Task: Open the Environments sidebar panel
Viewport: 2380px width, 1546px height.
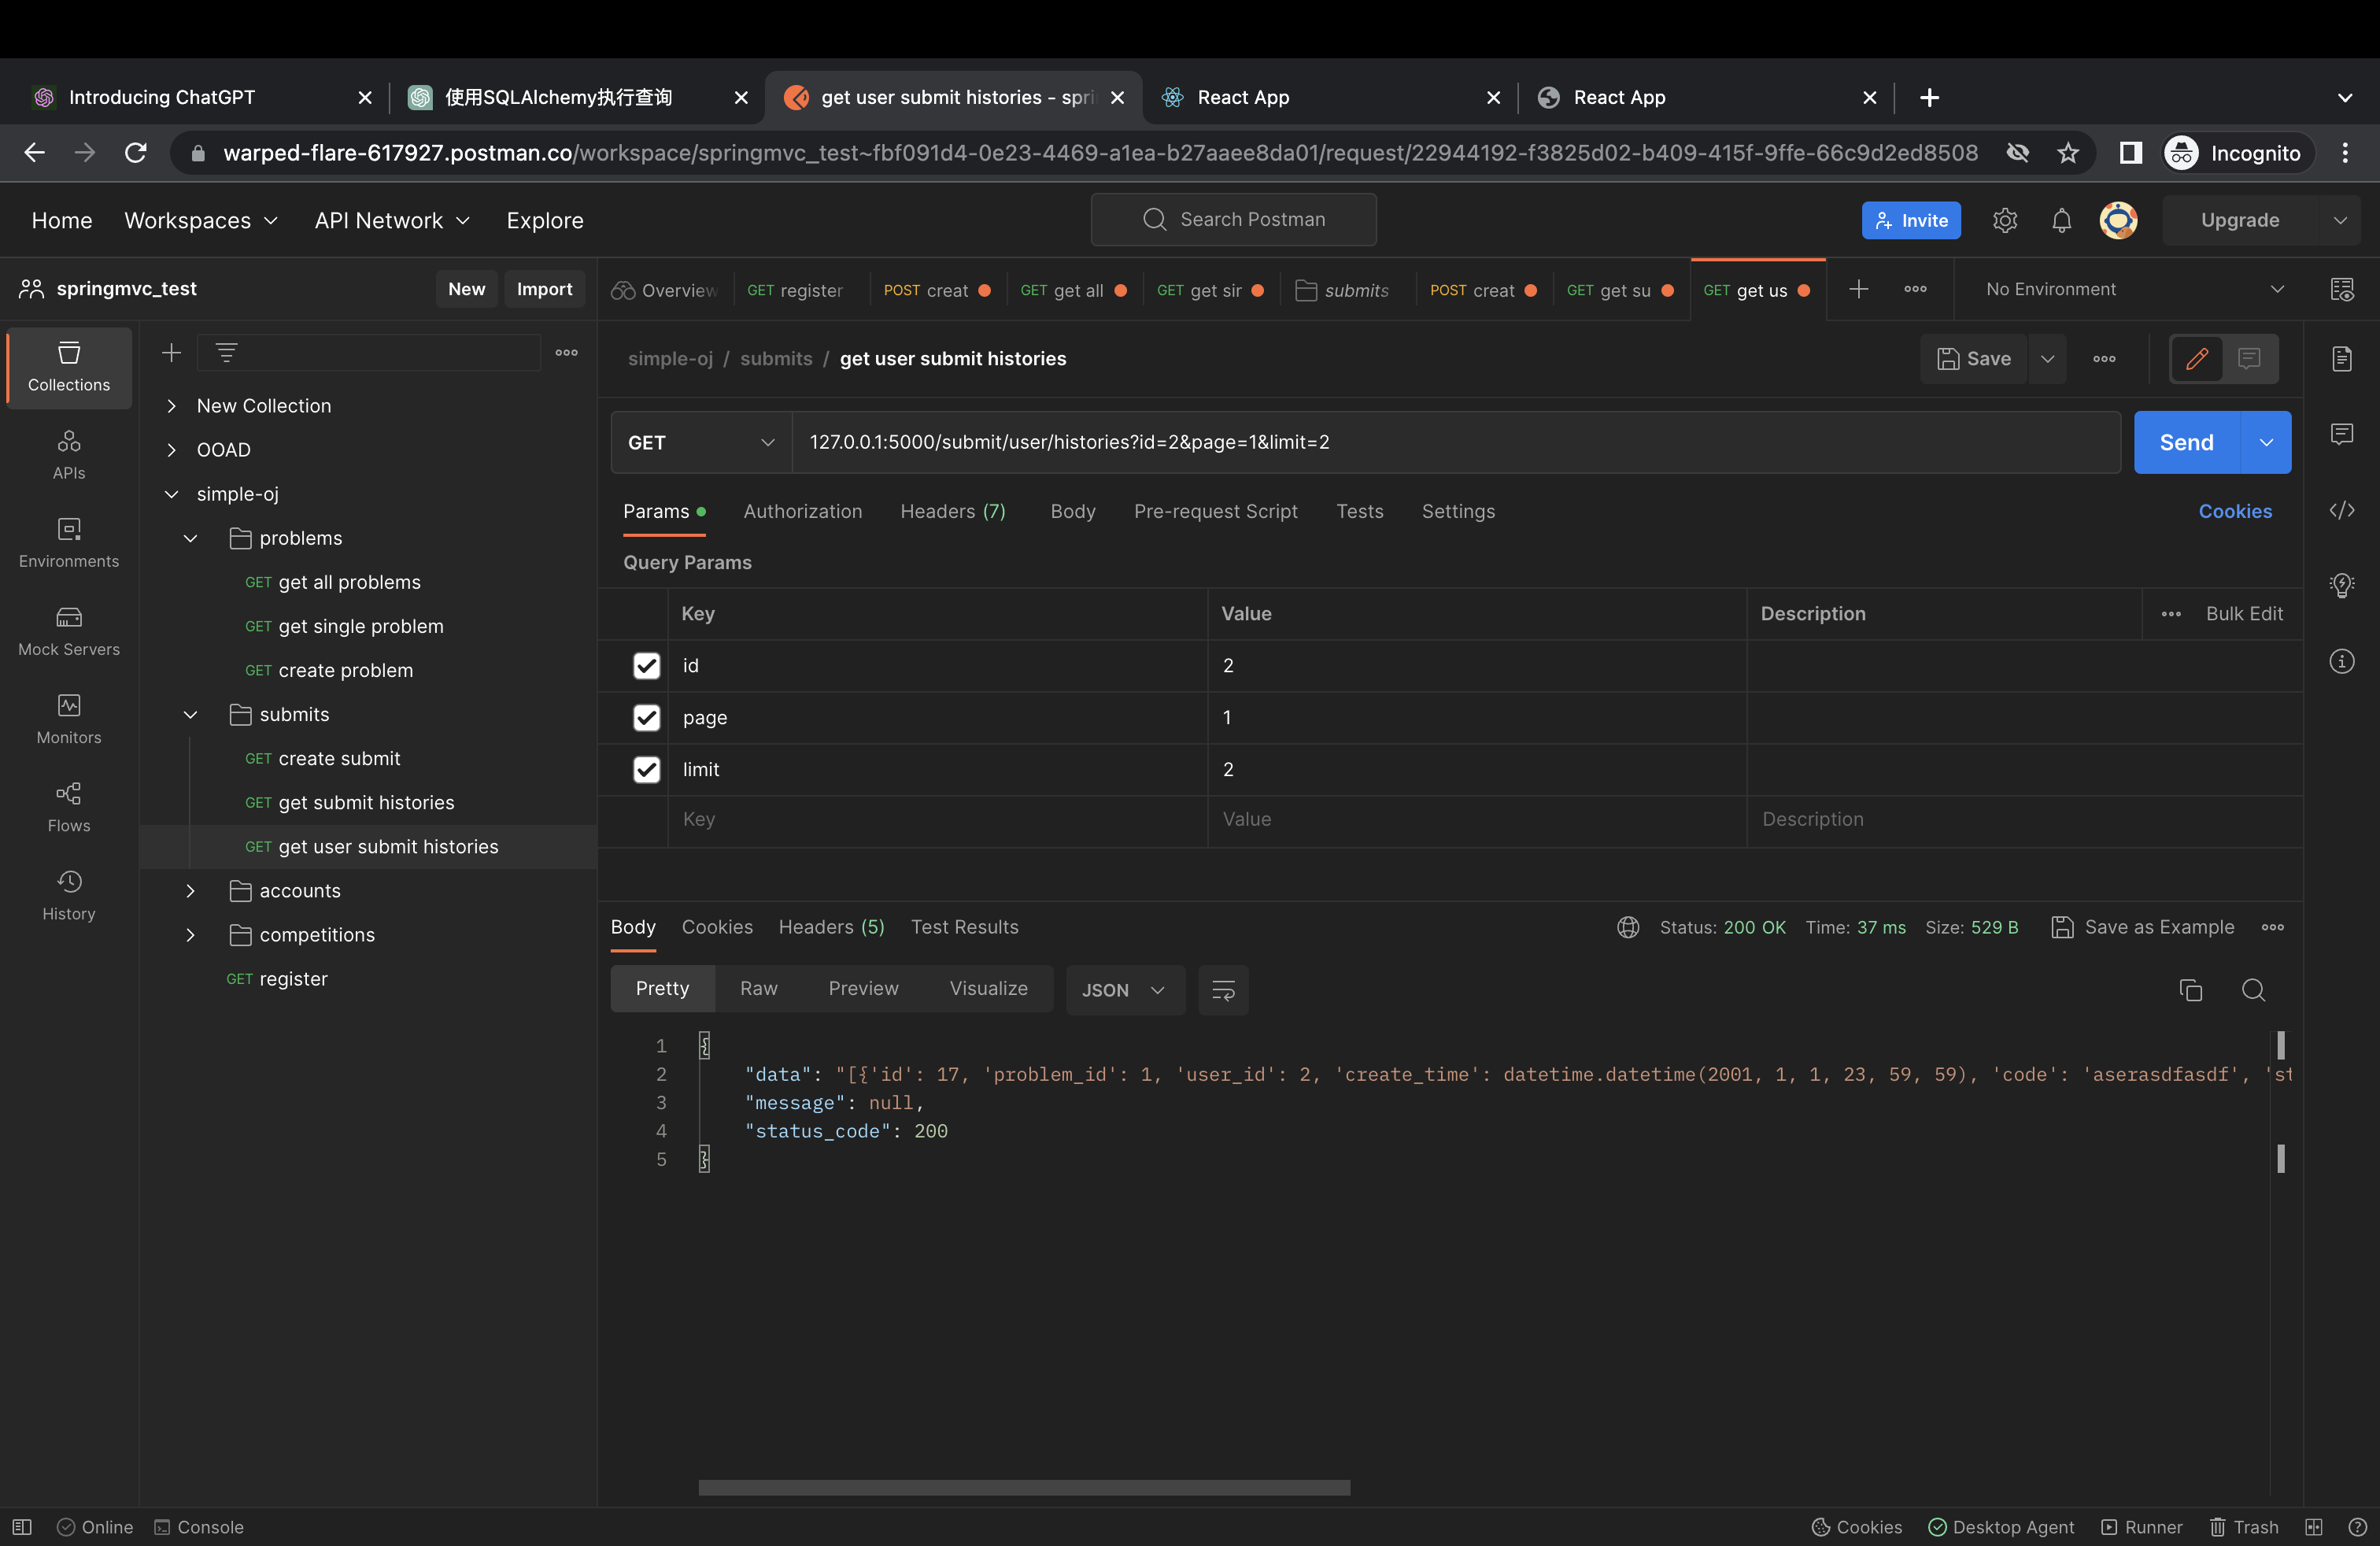Action: tap(69, 543)
